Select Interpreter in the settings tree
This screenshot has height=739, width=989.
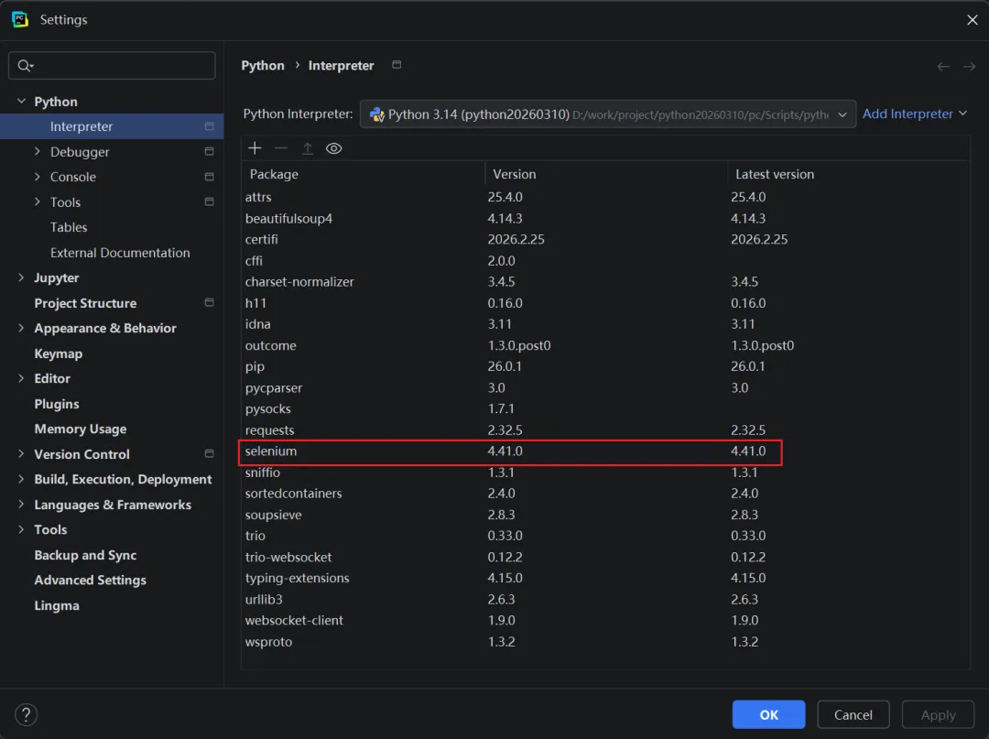pos(112,126)
